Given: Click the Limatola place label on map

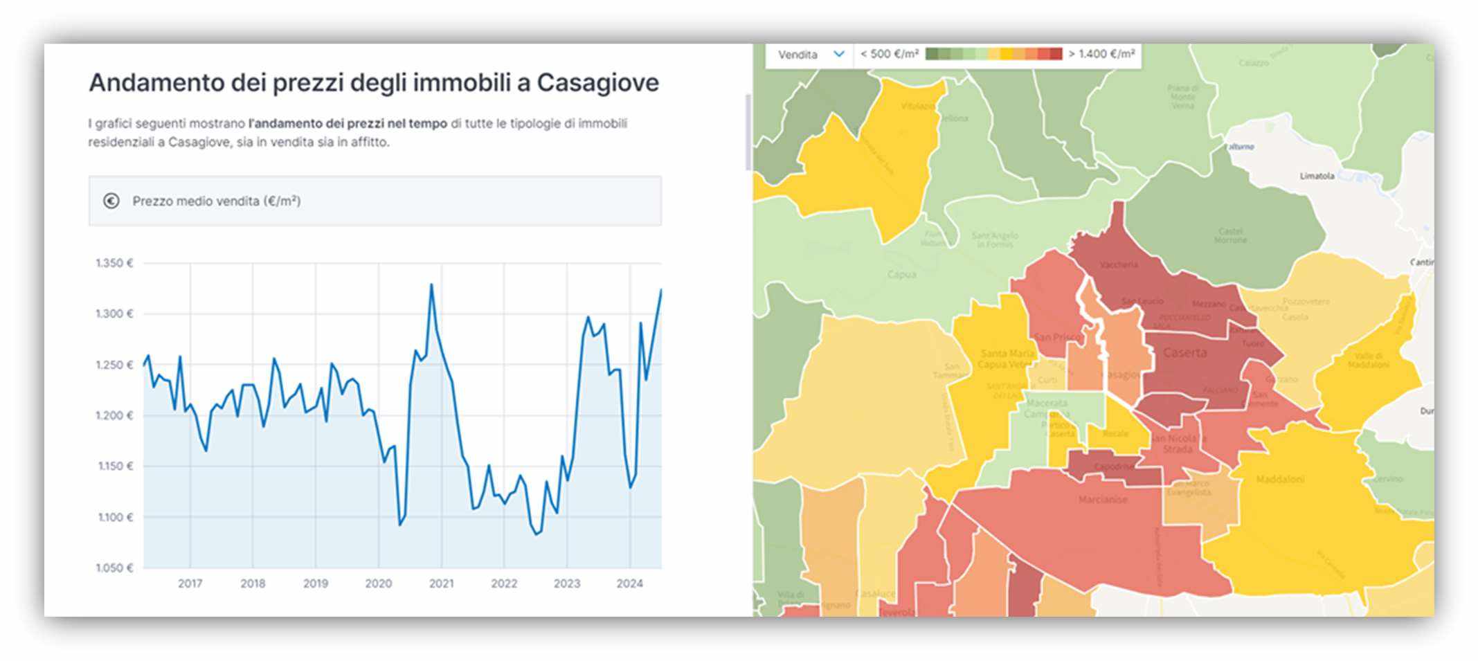Looking at the screenshot, I should coord(1317,176).
